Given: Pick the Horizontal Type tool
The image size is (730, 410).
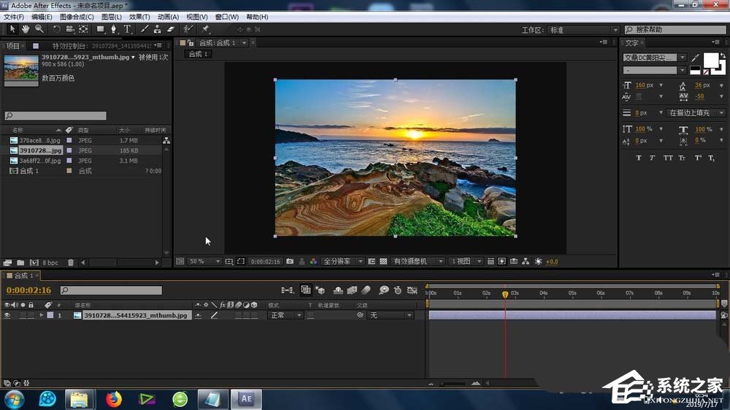Looking at the screenshot, I should pyautogui.click(x=127, y=29).
